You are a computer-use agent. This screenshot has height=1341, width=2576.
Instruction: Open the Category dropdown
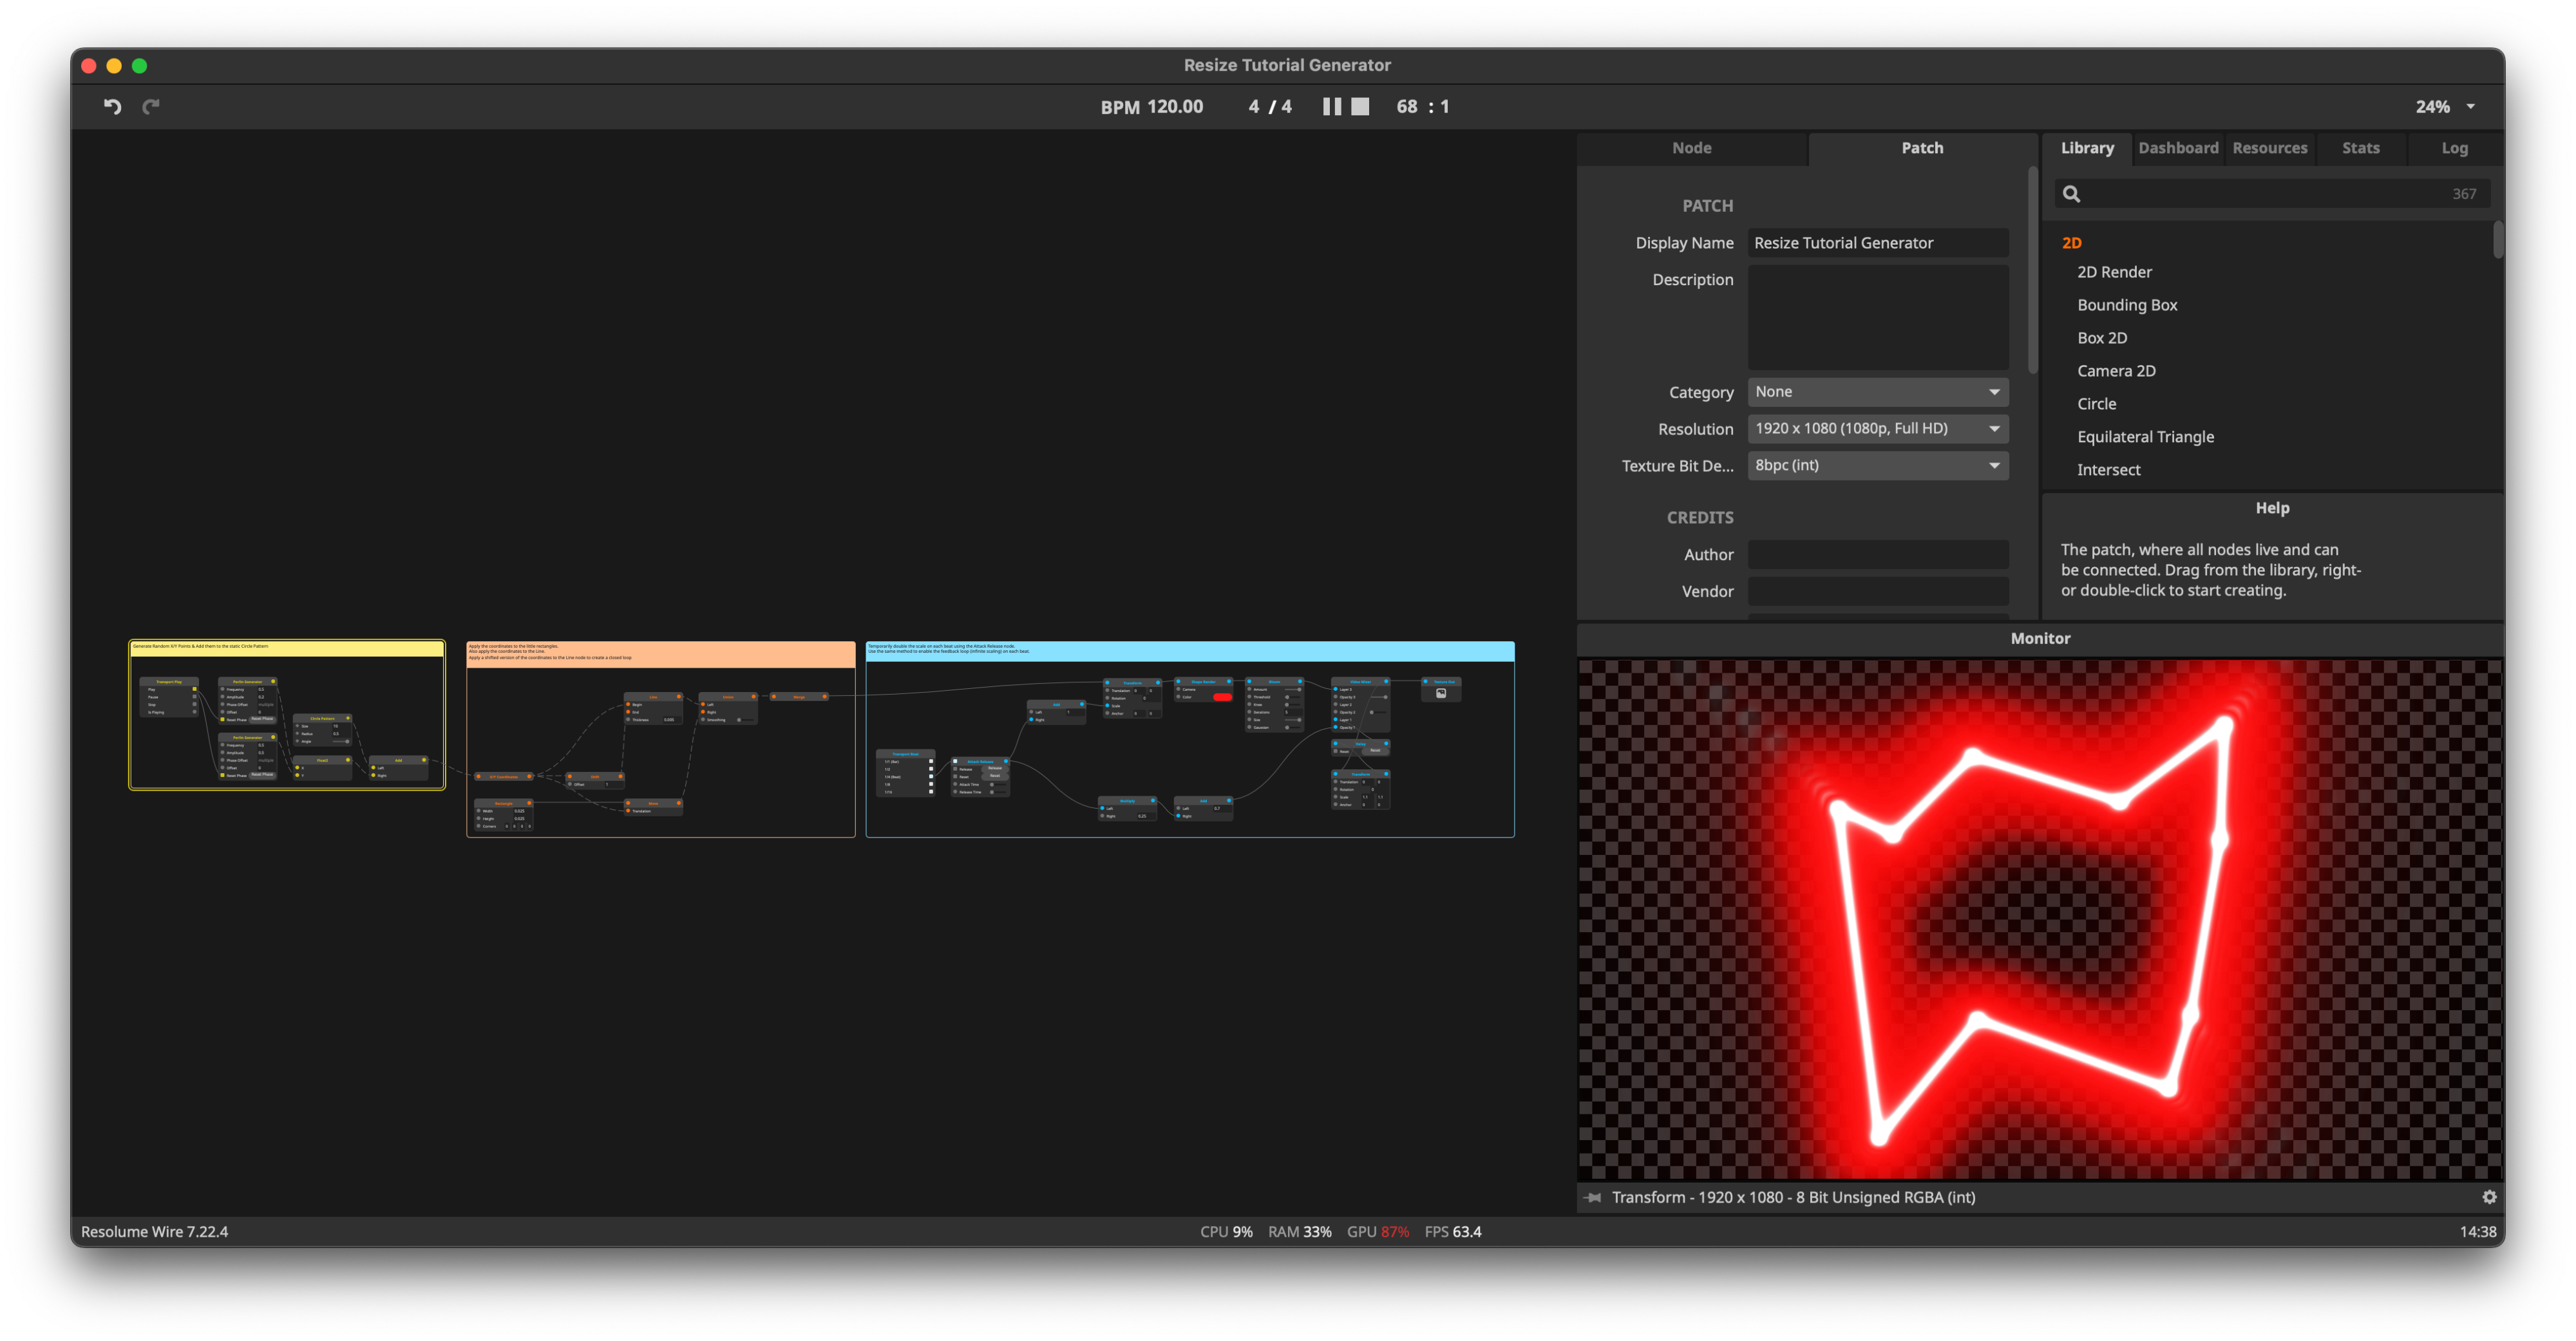1877,392
